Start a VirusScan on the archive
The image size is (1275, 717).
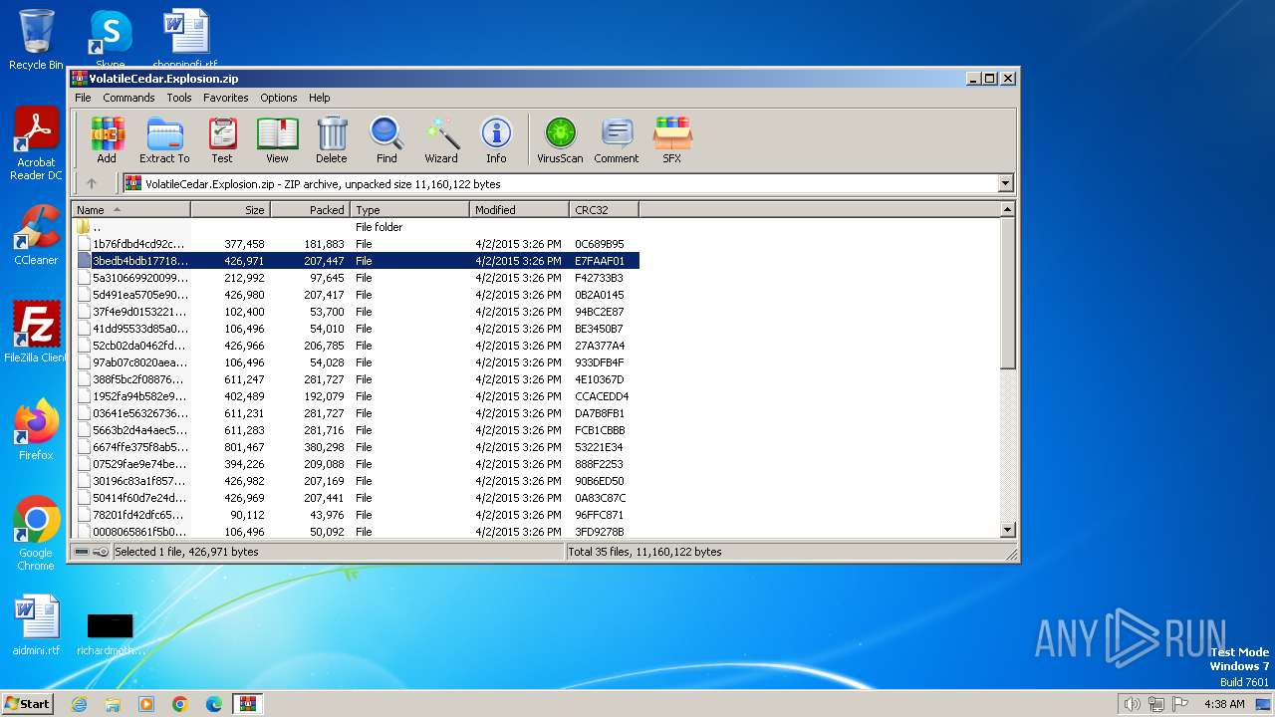pos(560,140)
